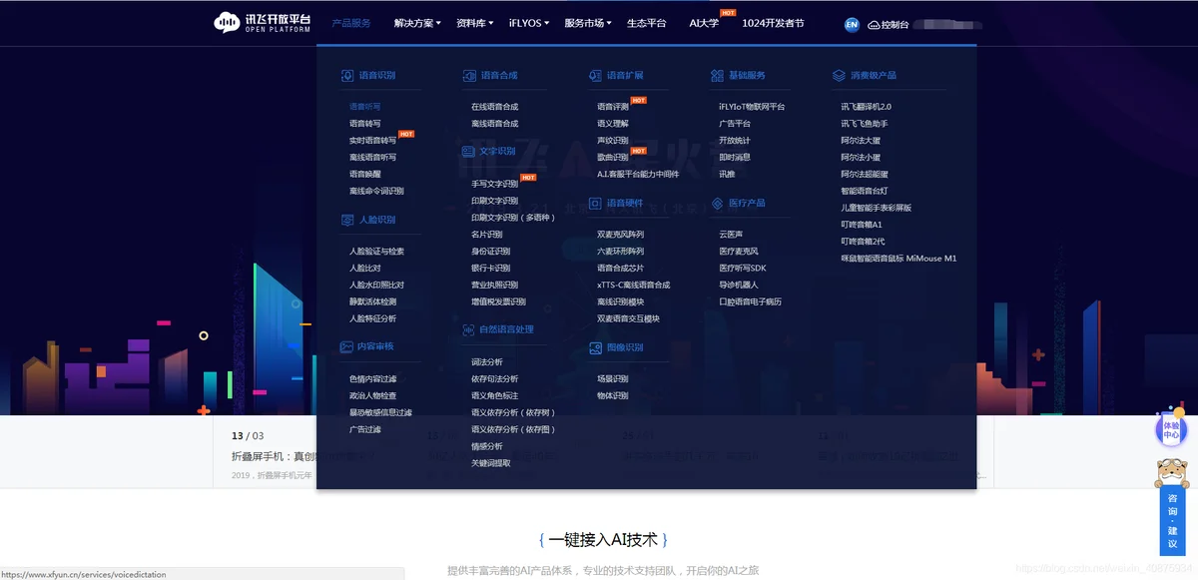The width and height of the screenshot is (1198, 580).
Task: Open 讯飞翻译机2.0 link
Action: [866, 107]
